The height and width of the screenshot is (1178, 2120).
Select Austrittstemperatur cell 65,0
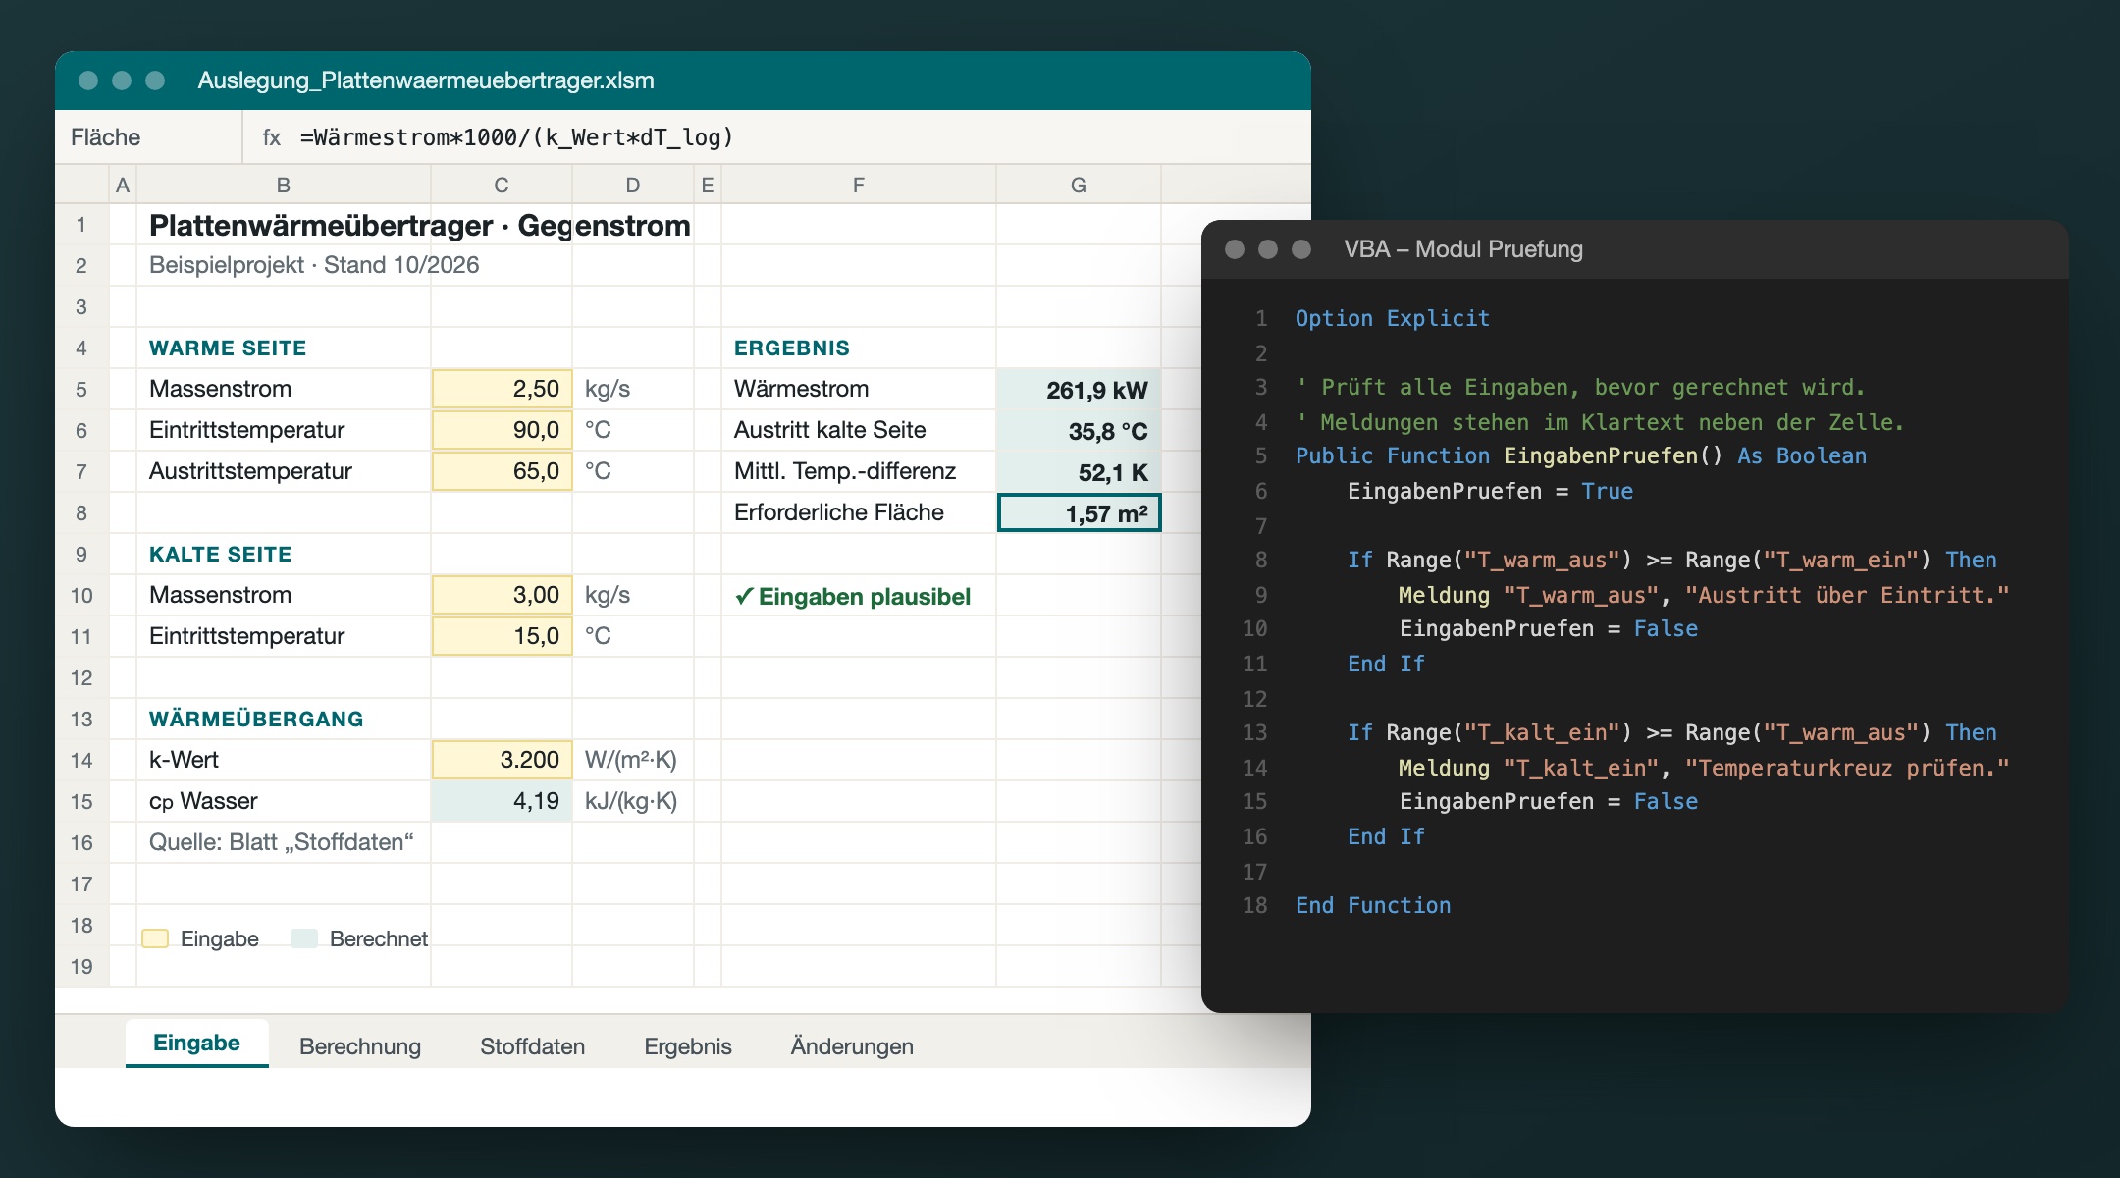(502, 471)
